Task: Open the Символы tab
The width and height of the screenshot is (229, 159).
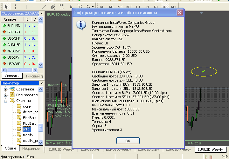Action: tap(12, 76)
